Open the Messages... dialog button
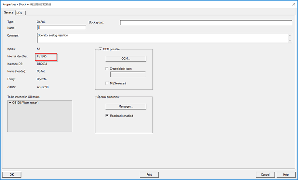The width and height of the screenshot is (298, 180). click(126, 107)
